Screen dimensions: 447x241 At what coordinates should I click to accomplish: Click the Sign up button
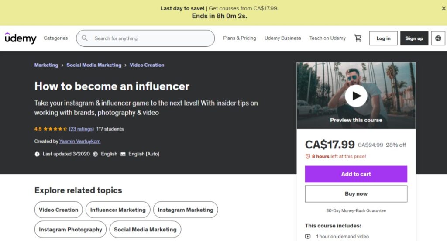click(414, 38)
